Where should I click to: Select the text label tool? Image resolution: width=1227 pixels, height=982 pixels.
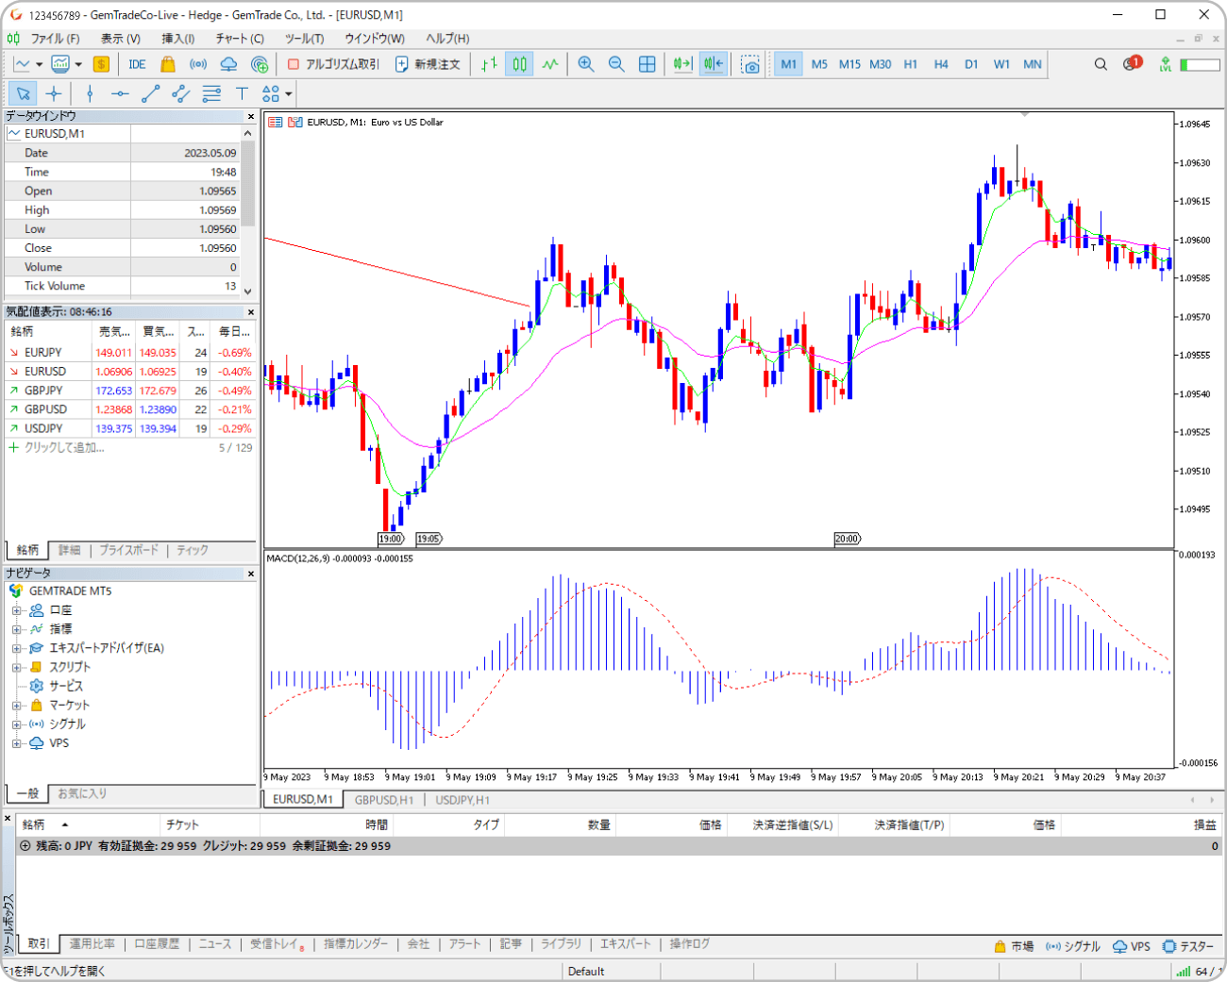[242, 93]
